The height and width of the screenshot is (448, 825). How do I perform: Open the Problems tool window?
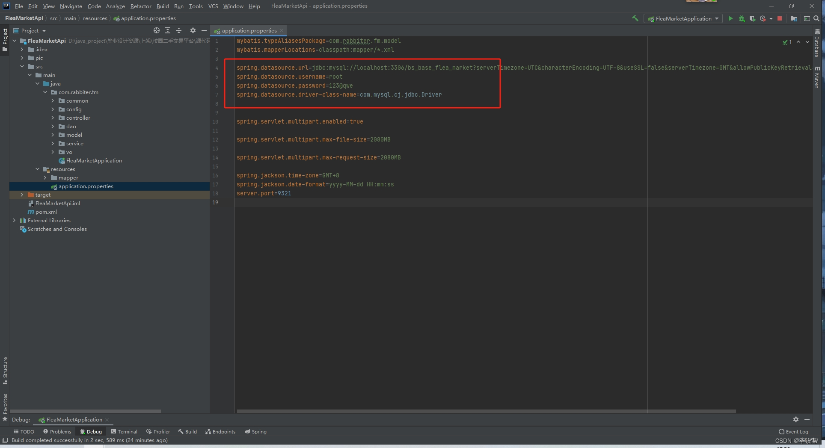point(57,432)
